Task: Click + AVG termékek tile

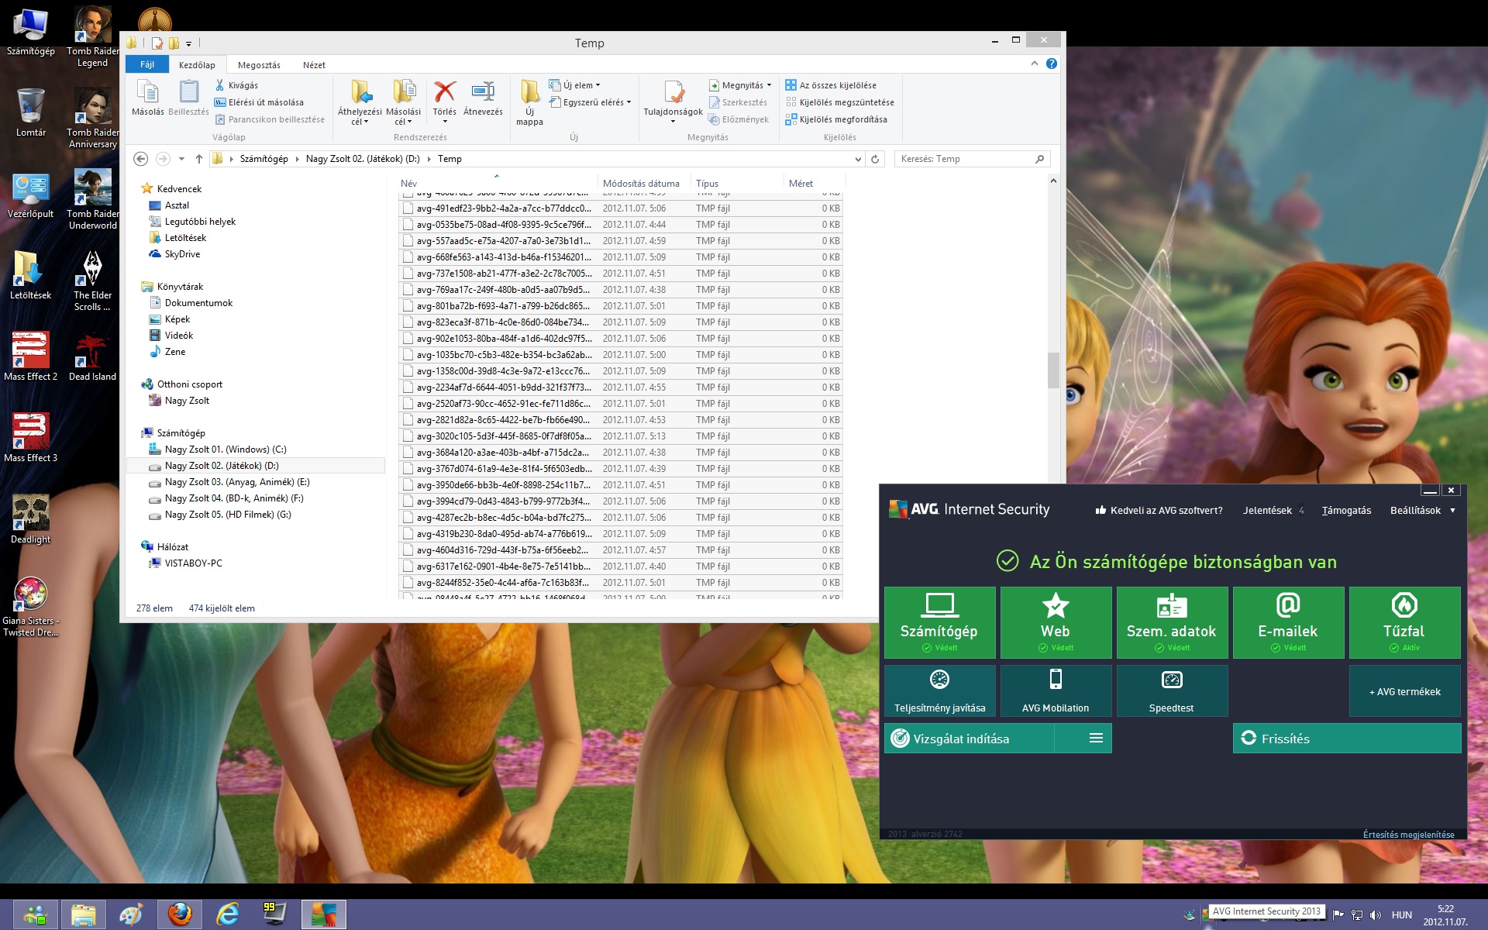Action: [x=1404, y=691]
